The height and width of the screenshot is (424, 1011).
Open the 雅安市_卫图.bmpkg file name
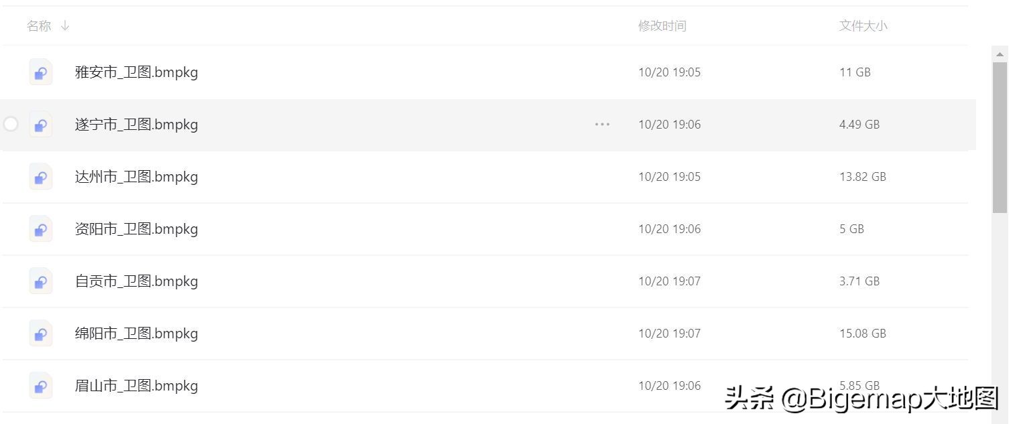tap(136, 72)
